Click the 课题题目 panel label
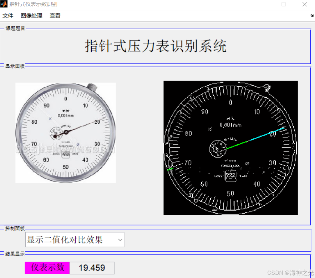The width and height of the screenshot is (315, 278). [x=15, y=28]
